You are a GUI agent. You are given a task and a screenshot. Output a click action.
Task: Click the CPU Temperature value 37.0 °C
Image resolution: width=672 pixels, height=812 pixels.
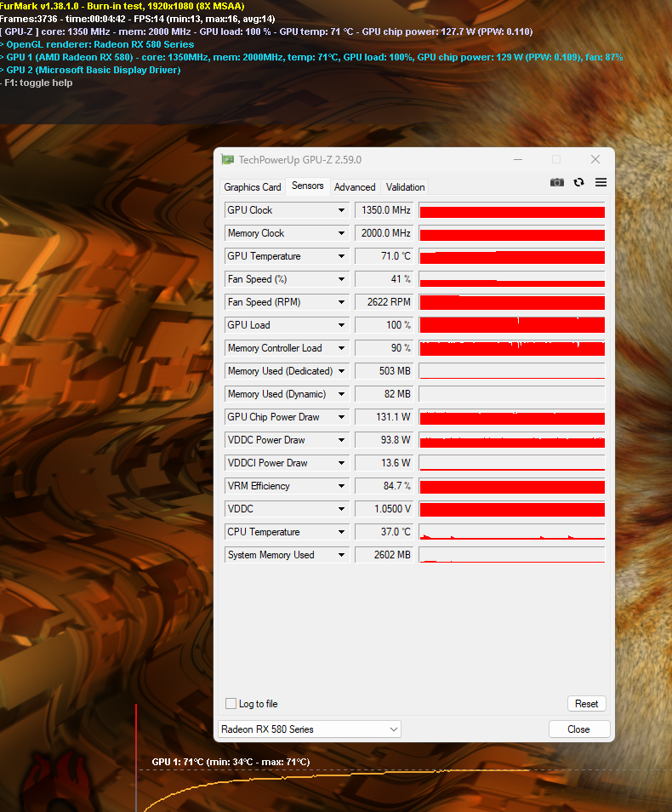tap(384, 532)
